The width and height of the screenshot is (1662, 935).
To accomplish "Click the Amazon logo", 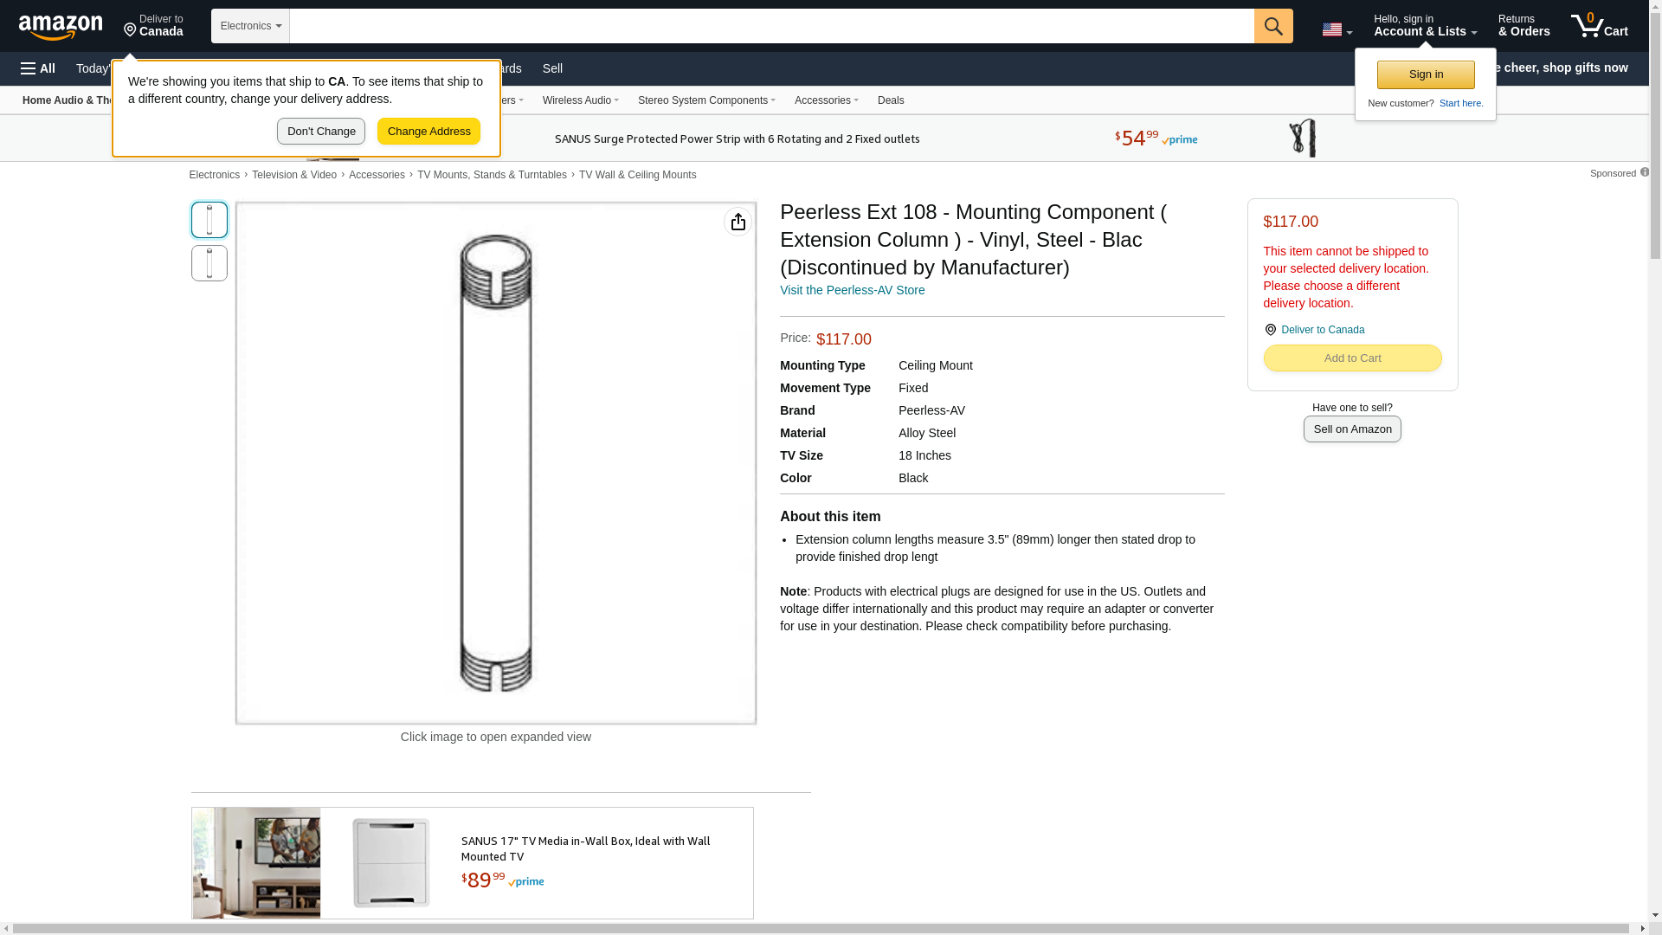I will click(61, 28).
